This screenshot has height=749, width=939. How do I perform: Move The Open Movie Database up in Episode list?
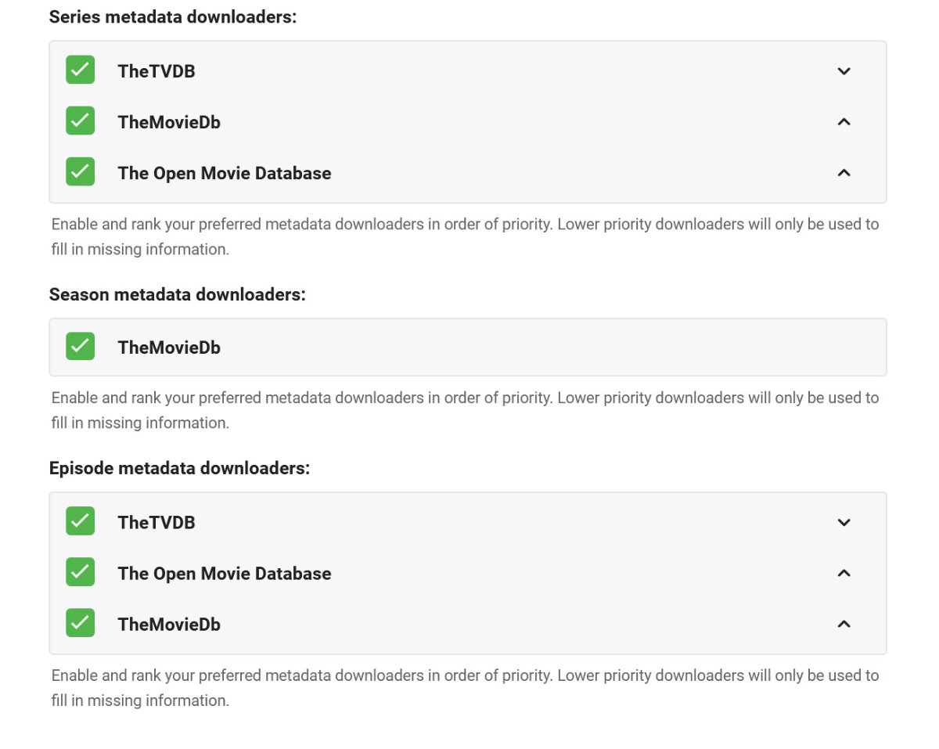tap(844, 573)
